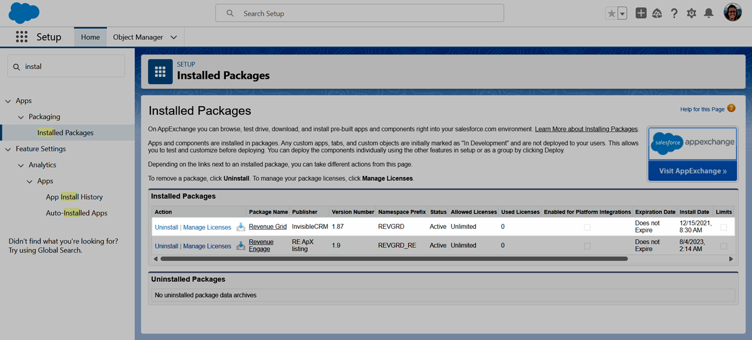Toggle the Limits checkbox for Revenue Grid

(723, 227)
